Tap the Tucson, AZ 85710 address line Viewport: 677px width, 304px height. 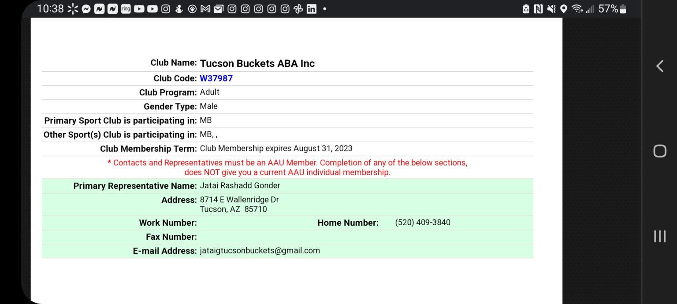pyautogui.click(x=234, y=209)
